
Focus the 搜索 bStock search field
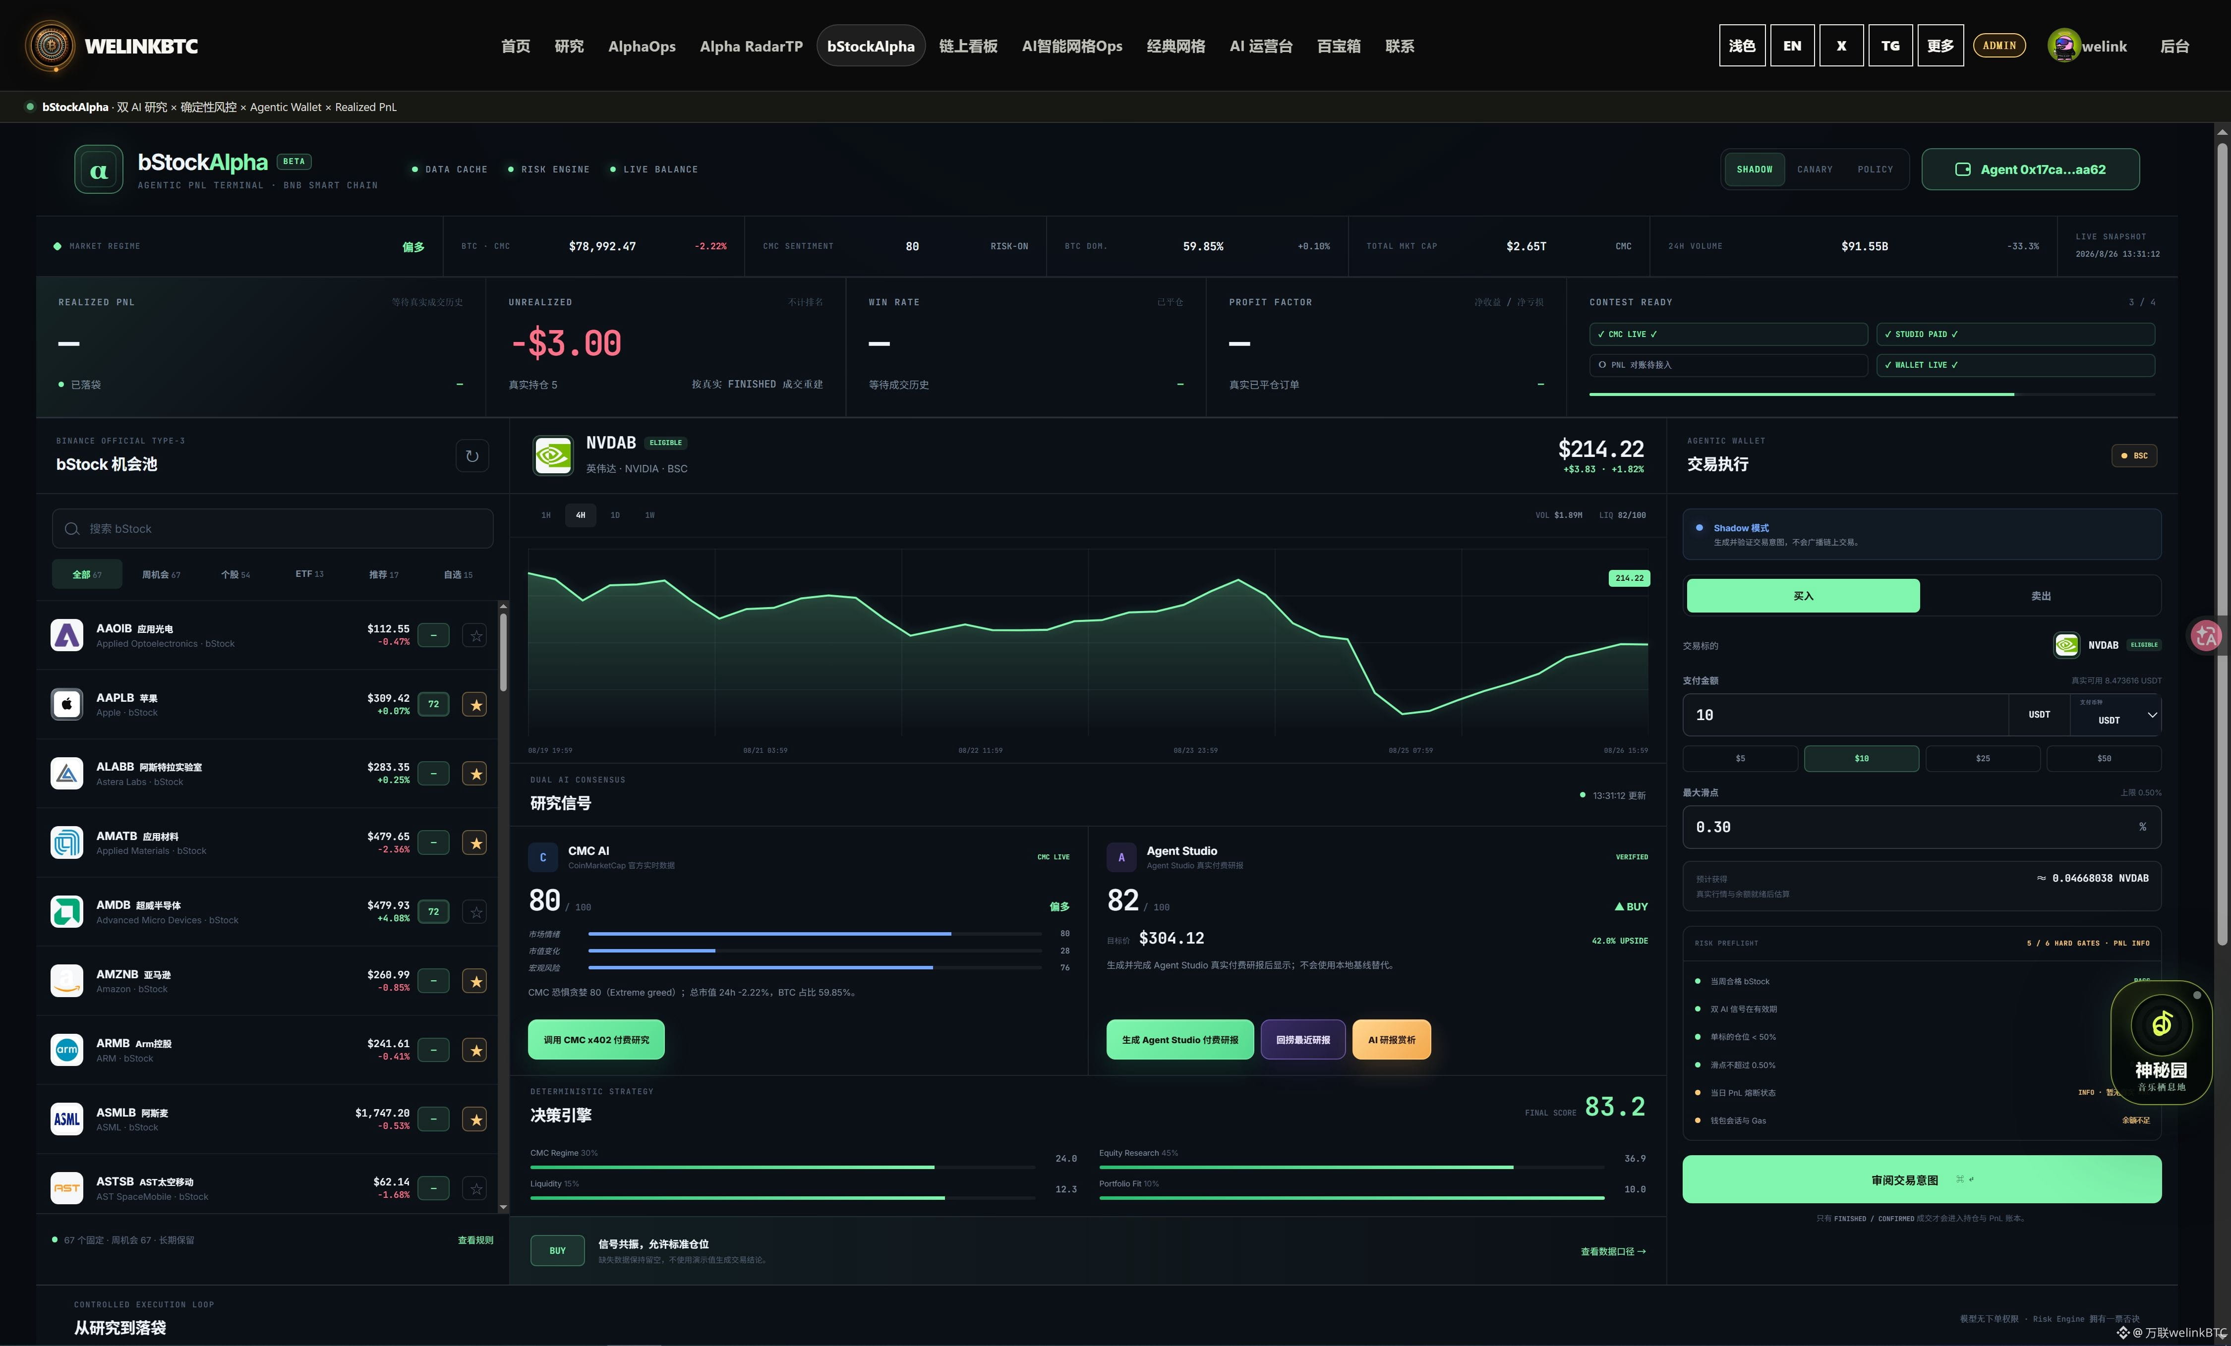coord(273,529)
